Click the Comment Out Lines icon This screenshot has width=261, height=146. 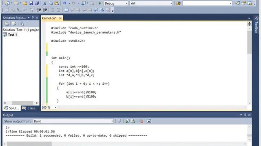coord(53,10)
